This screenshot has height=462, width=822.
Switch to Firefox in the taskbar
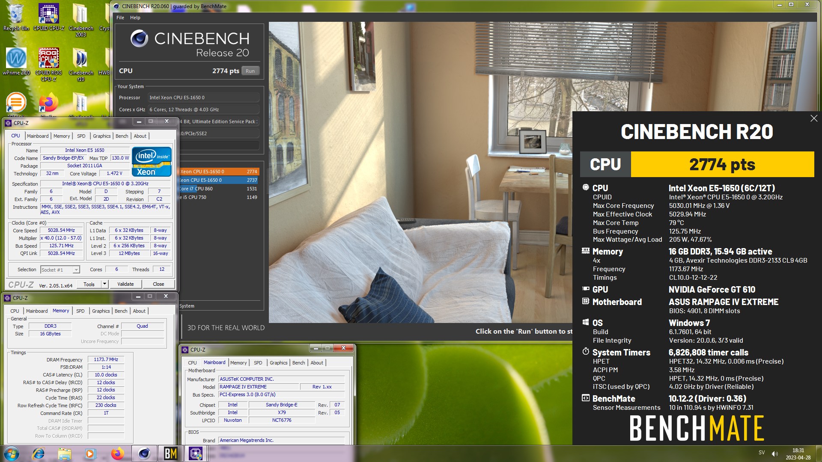(117, 453)
